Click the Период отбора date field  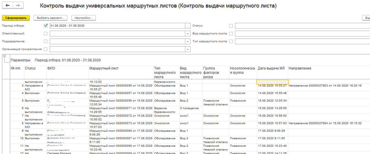[x=117, y=26]
